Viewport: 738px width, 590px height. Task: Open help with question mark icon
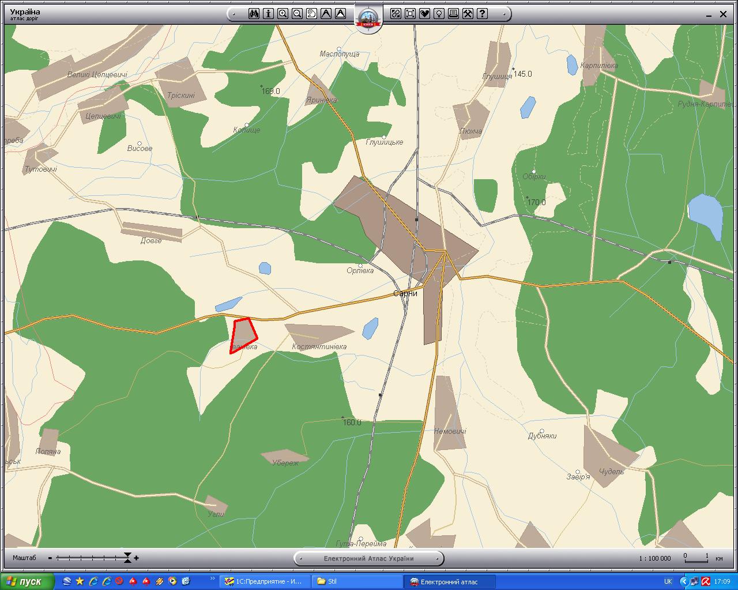pyautogui.click(x=482, y=14)
